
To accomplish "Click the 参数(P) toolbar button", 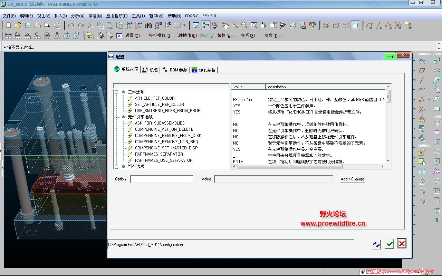I will point(274,36).
